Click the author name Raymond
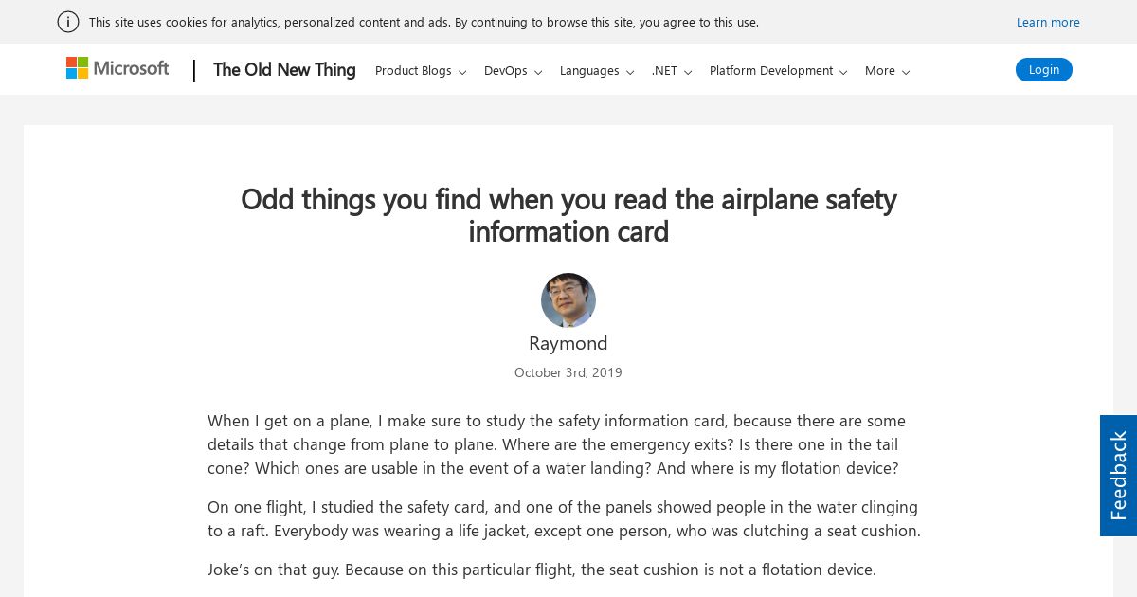Screen dimensions: 1137x597 coord(568,343)
